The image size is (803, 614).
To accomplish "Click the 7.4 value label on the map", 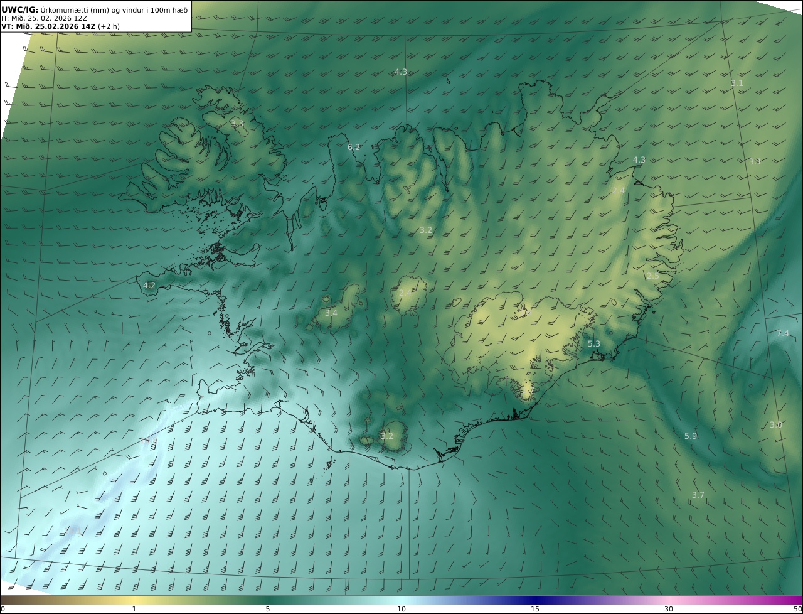I will click(783, 333).
